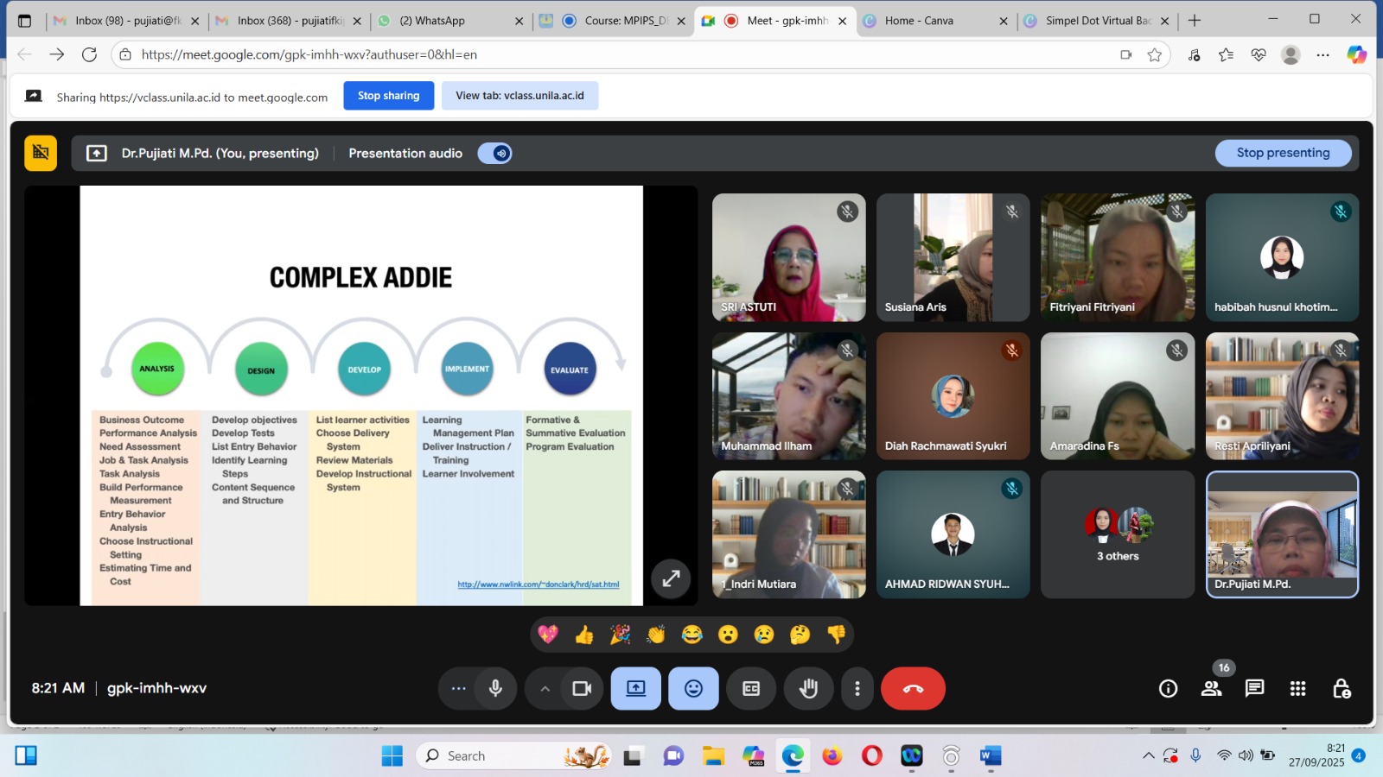Image resolution: width=1383 pixels, height=777 pixels.
Task: Open meeting details info icon
Action: pyautogui.click(x=1168, y=688)
